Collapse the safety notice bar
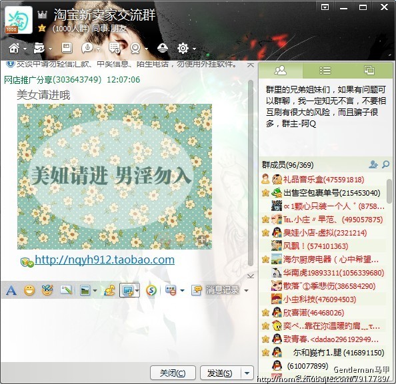 251,65
